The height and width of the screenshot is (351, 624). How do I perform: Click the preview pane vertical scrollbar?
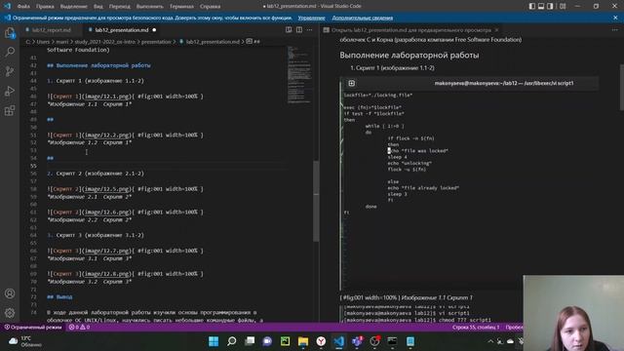[x=622, y=88]
